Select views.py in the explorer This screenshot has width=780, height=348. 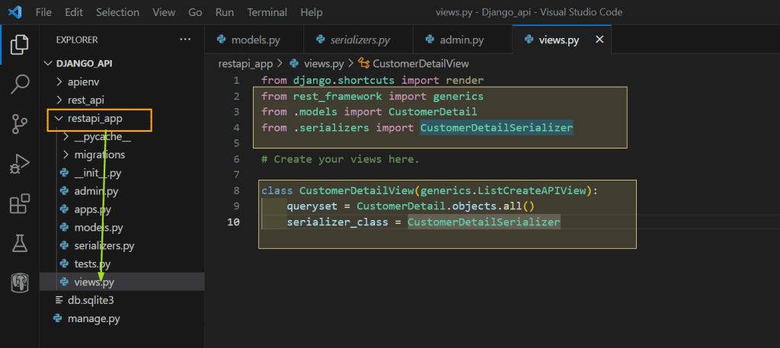[122, 282]
